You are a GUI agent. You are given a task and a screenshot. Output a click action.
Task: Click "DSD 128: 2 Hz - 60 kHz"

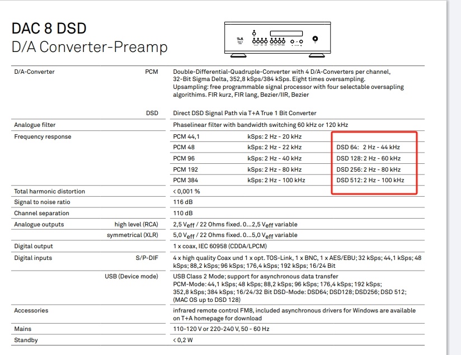368,158
